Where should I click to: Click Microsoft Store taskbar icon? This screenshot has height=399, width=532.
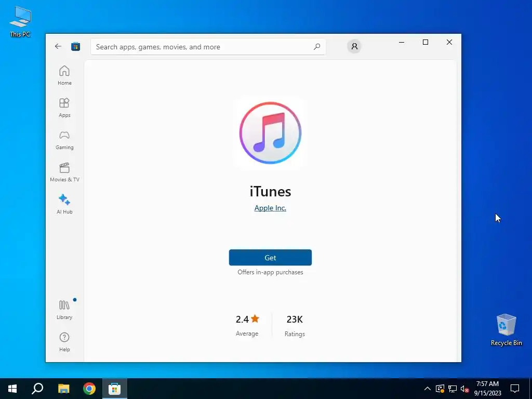pyautogui.click(x=115, y=389)
